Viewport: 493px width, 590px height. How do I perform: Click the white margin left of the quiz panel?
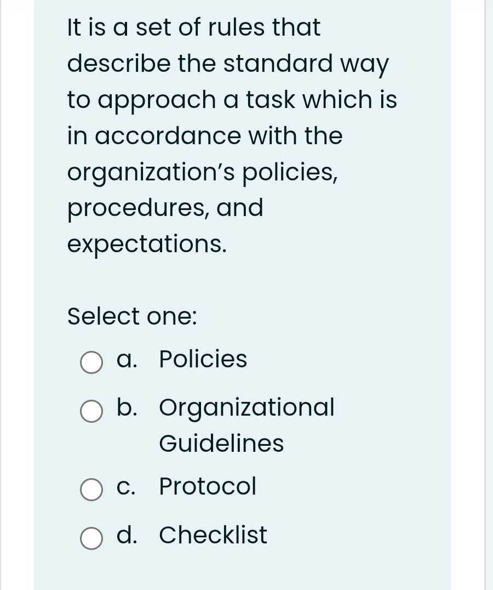pyautogui.click(x=16, y=295)
